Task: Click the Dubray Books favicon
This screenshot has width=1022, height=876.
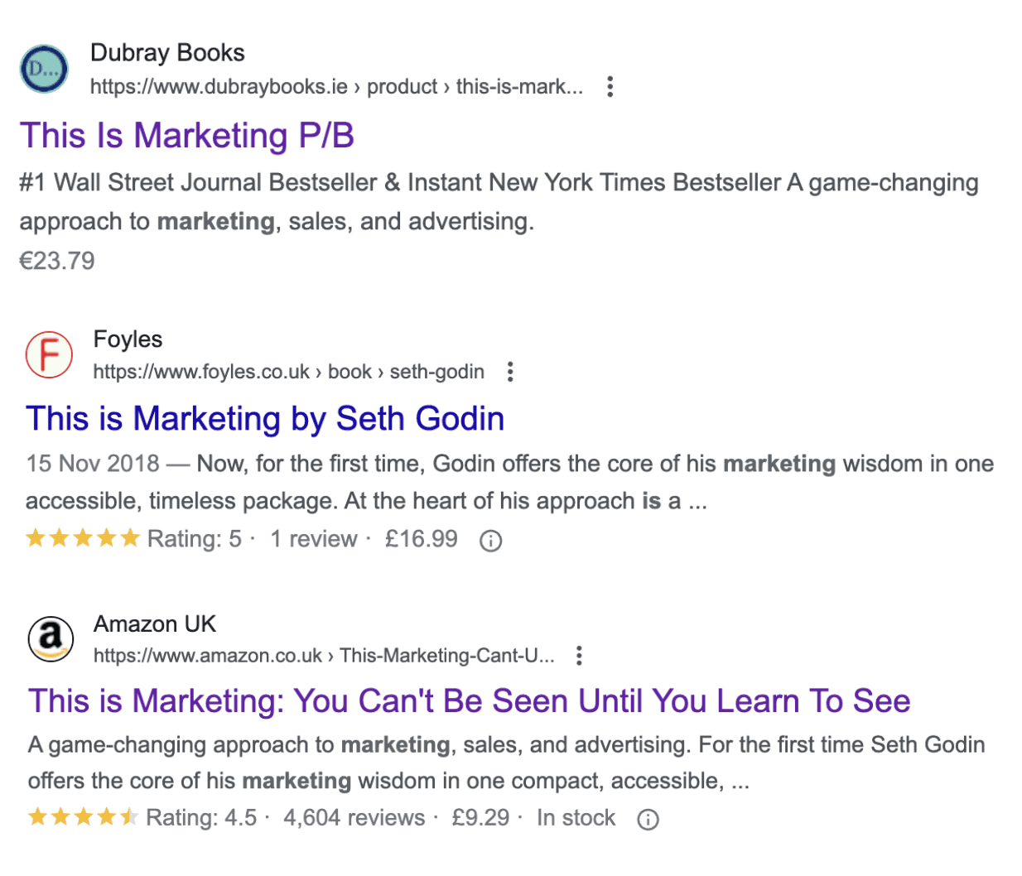Action: [x=43, y=70]
